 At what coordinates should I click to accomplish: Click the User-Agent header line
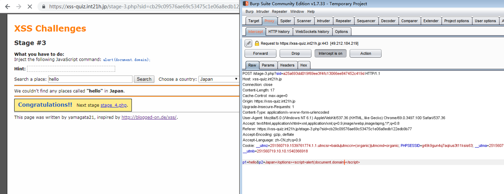click(x=344, y=118)
